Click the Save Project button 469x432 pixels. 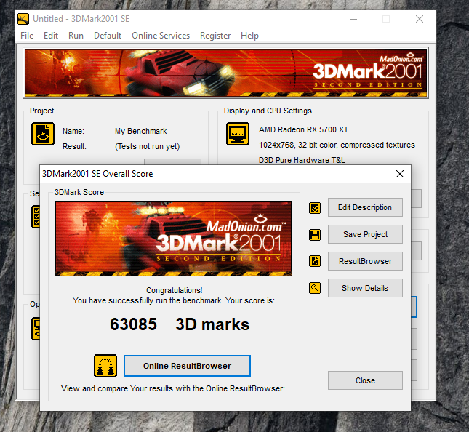tap(365, 234)
